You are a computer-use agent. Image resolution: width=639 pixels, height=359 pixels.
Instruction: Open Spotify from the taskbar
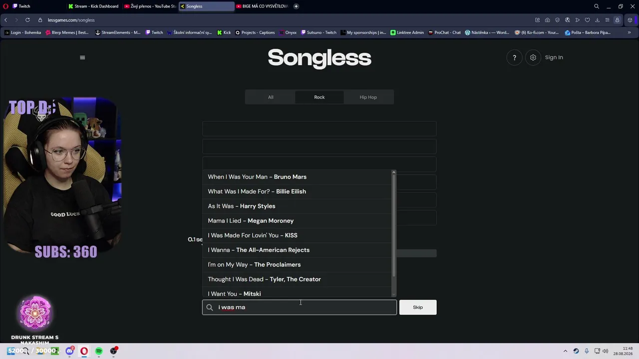(x=99, y=351)
